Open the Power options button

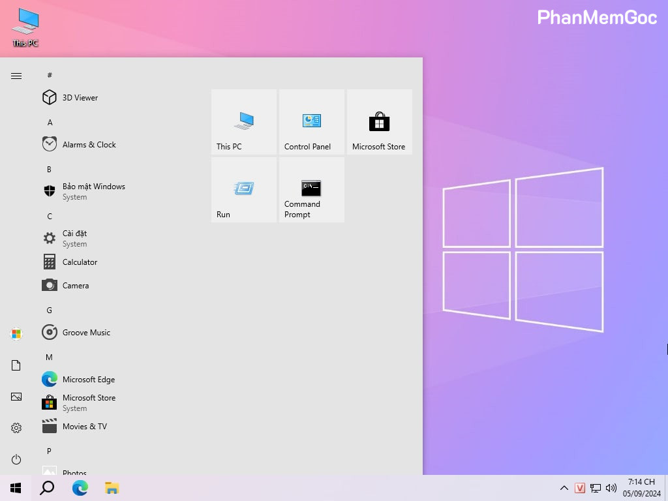16,459
